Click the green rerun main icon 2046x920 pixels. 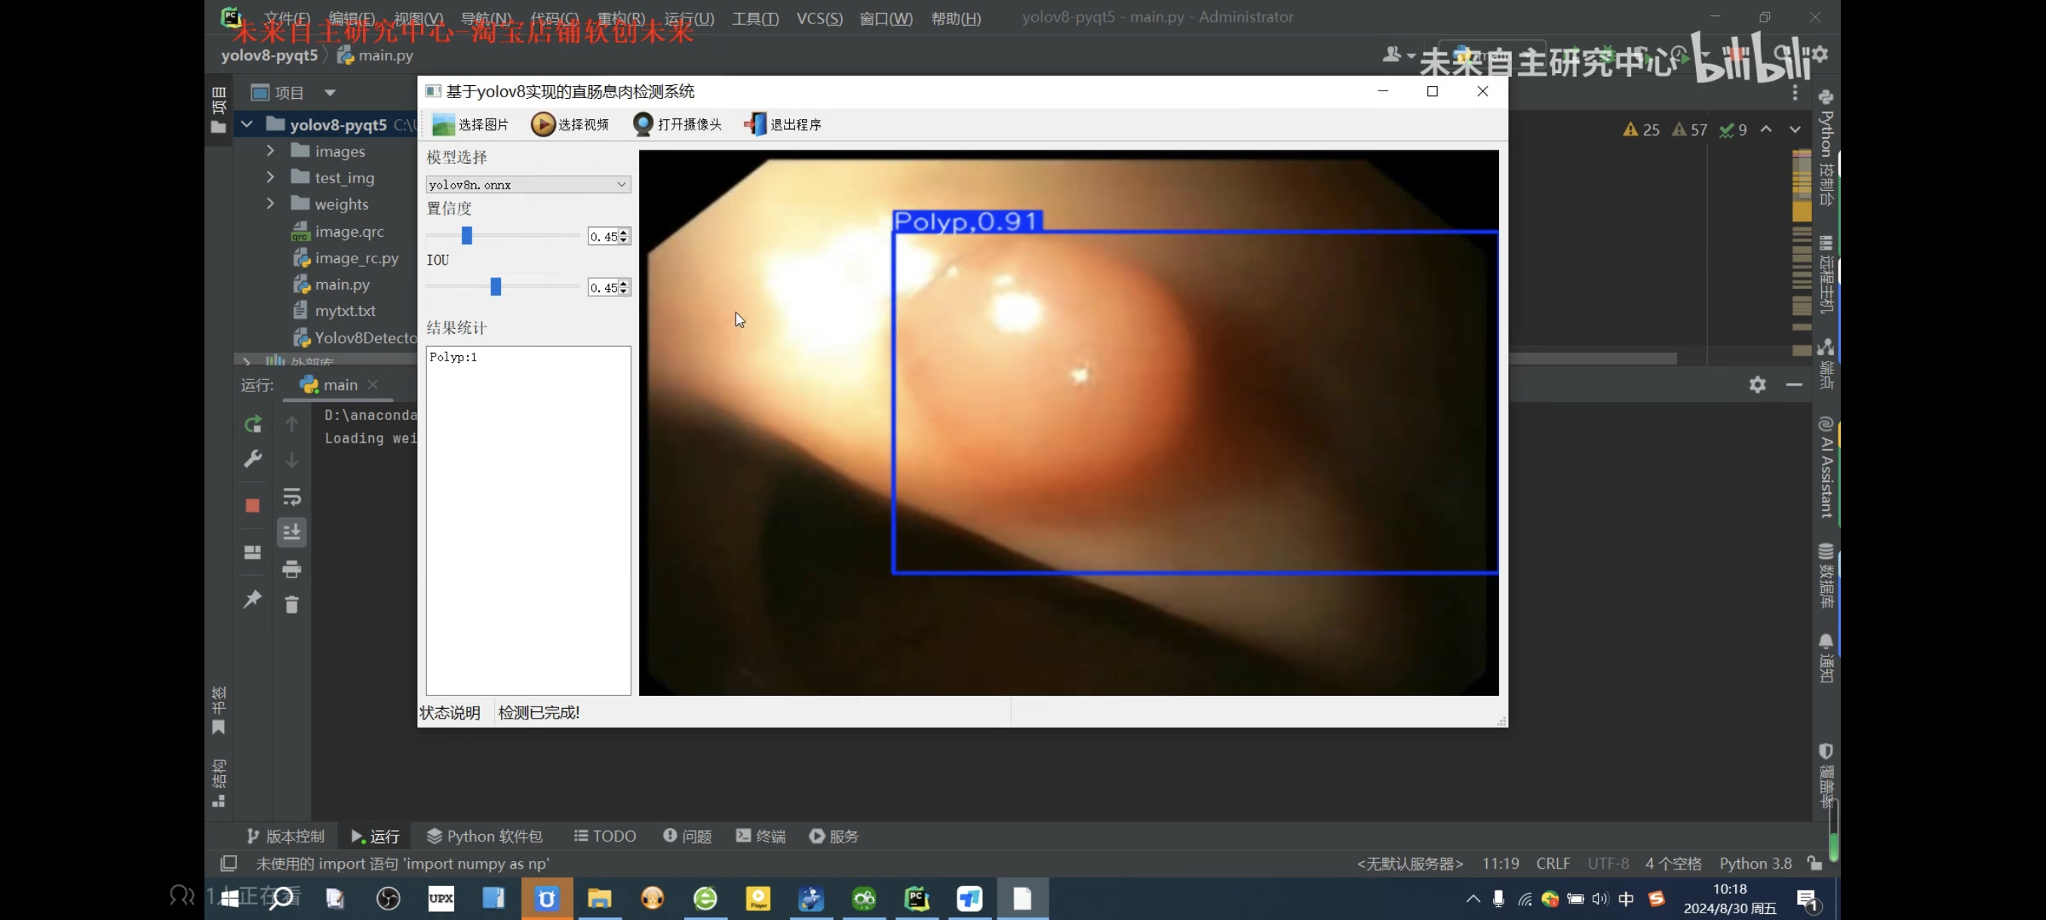pos(253,425)
